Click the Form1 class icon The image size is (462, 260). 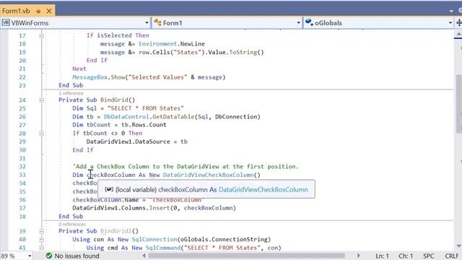pyautogui.click(x=157, y=22)
